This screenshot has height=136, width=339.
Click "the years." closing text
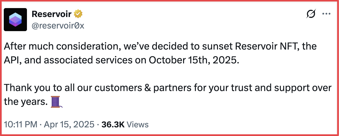click(26, 102)
